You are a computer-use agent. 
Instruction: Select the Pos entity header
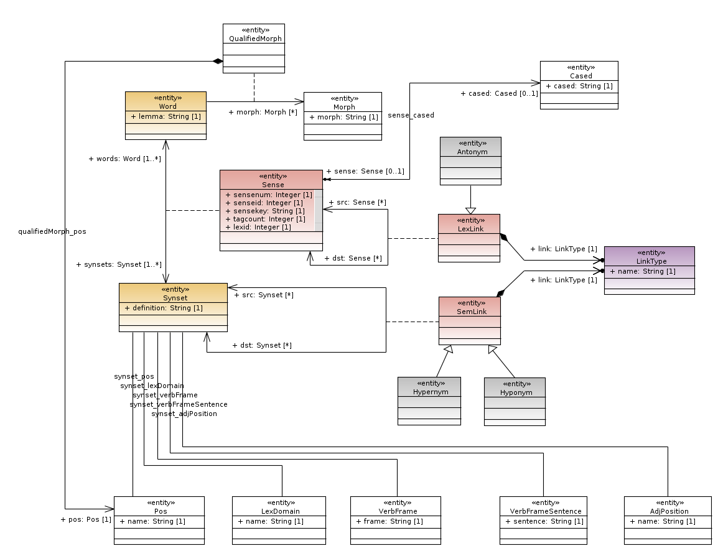159,507
